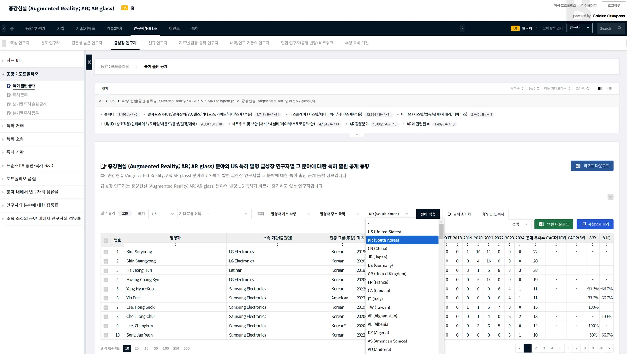Select CN (China) from country list
Image resolution: width=627 pixels, height=354 pixels.
tap(377, 249)
